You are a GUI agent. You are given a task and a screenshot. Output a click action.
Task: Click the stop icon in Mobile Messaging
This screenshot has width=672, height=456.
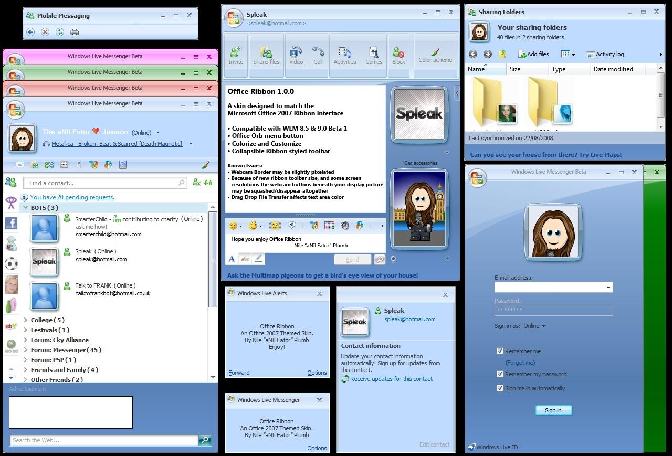pos(45,32)
